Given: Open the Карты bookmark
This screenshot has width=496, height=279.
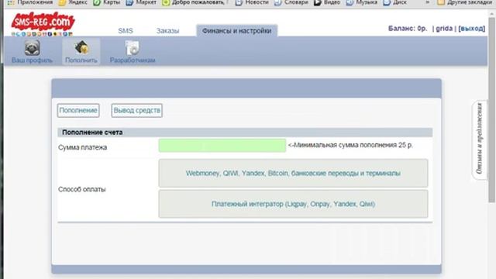Looking at the screenshot, I should pyautogui.click(x=107, y=2).
